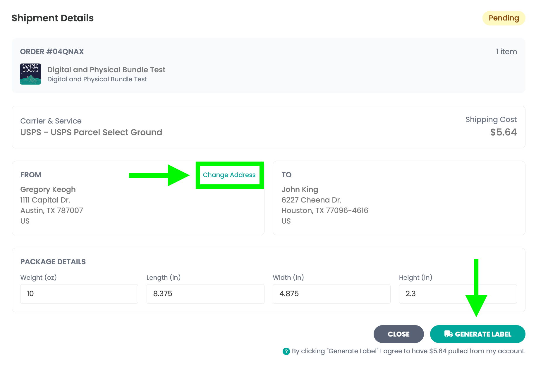536x367 pixels.
Task: Select recipient name John King
Action: [x=300, y=190]
